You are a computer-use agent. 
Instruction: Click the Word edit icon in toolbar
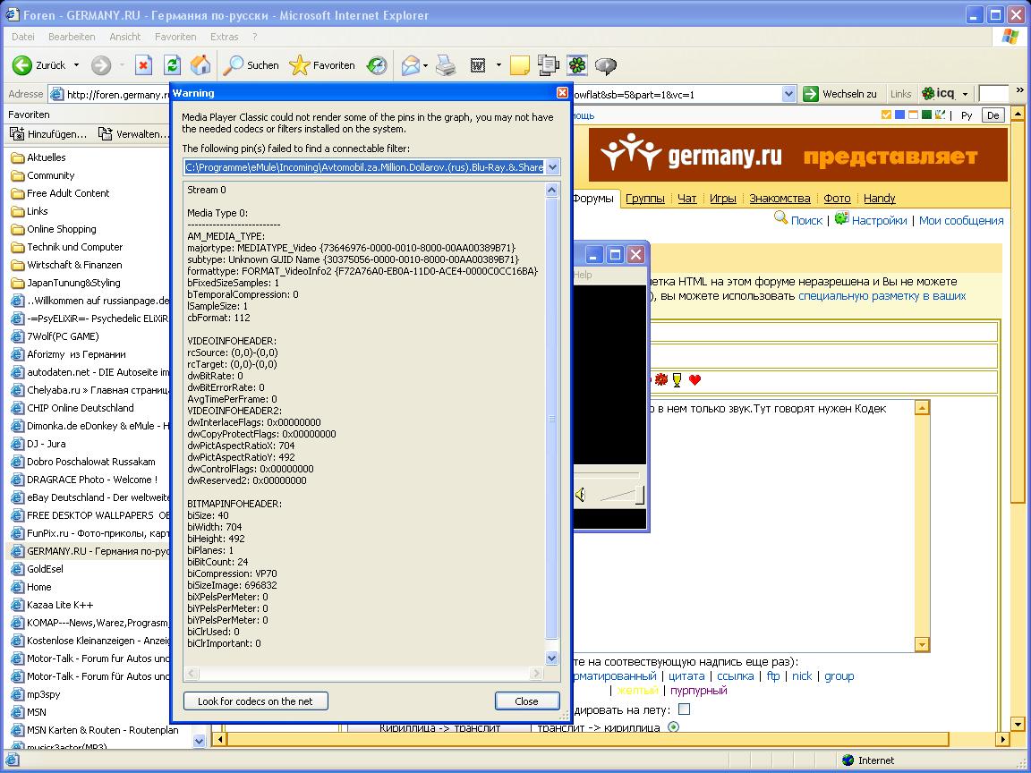(x=478, y=65)
